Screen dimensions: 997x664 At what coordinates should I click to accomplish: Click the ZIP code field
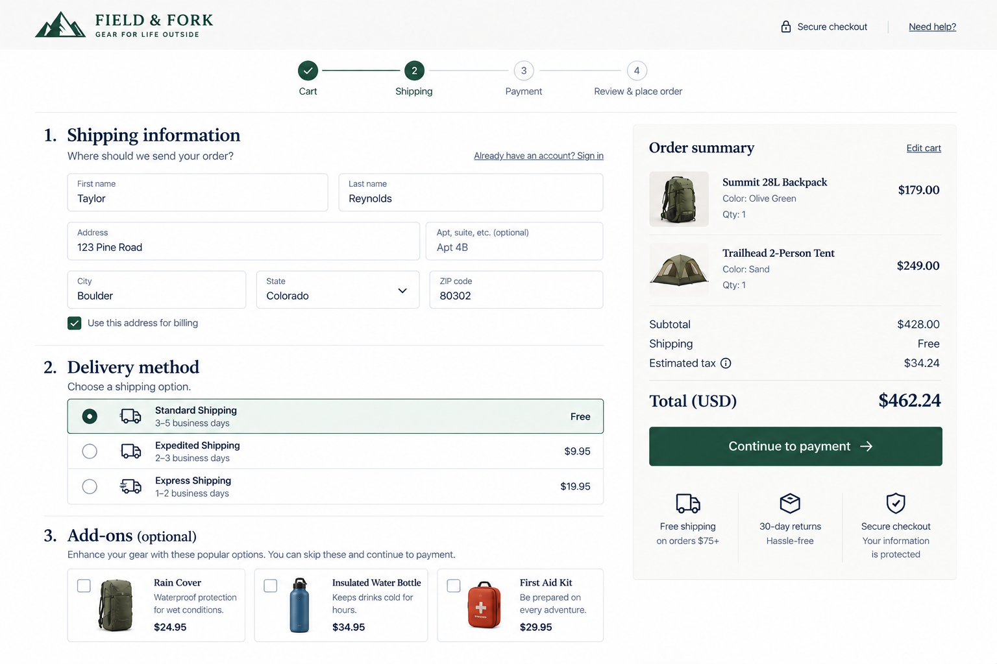(x=516, y=290)
